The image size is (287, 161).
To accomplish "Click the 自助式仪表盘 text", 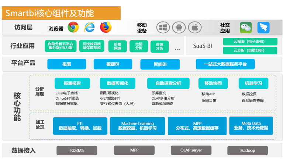I will pyautogui.click(x=163, y=104).
